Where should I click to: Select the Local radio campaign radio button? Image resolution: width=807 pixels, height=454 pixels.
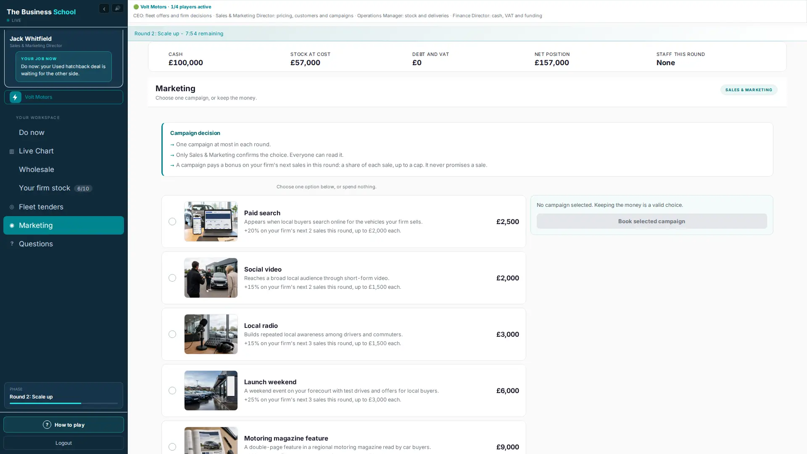pyautogui.click(x=172, y=334)
